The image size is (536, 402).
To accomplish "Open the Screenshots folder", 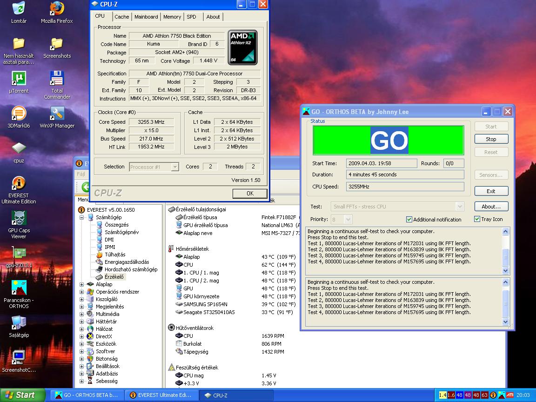I will [x=57, y=48].
